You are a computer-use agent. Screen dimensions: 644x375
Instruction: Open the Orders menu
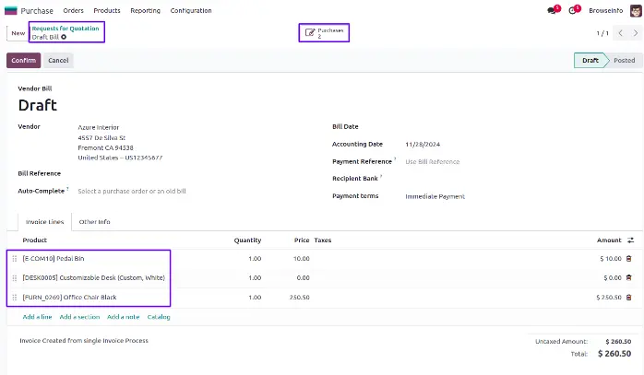click(74, 11)
